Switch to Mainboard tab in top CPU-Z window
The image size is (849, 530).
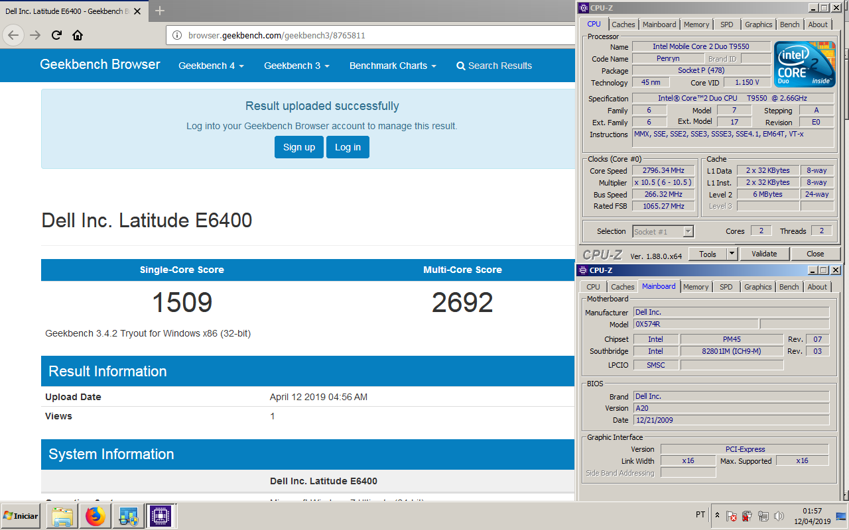(x=659, y=25)
